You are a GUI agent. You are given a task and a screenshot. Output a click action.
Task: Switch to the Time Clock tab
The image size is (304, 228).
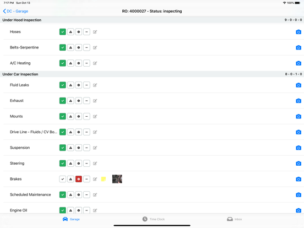click(153, 219)
